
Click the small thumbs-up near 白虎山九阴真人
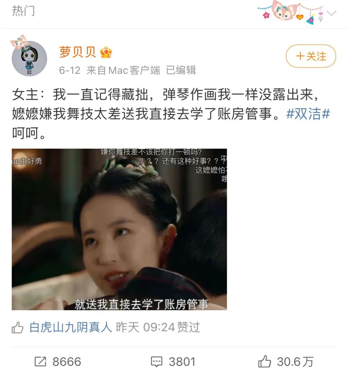(x=17, y=327)
